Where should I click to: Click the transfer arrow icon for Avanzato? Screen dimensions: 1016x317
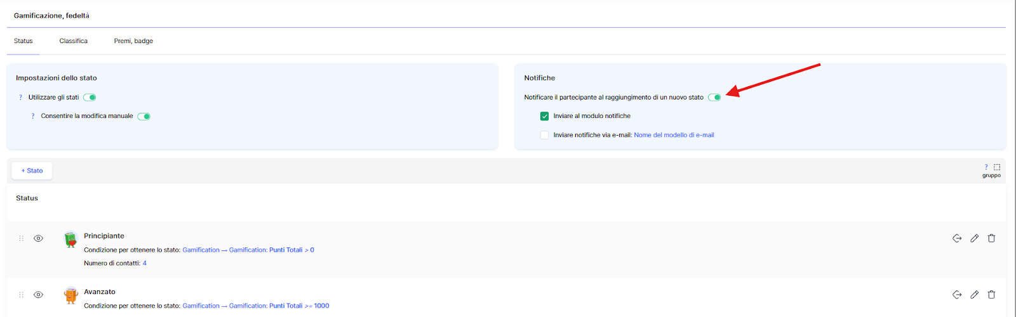tap(957, 295)
